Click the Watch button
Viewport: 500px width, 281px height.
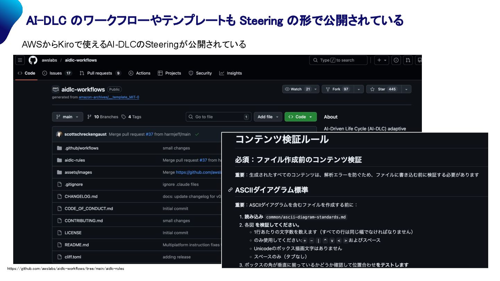[297, 89]
